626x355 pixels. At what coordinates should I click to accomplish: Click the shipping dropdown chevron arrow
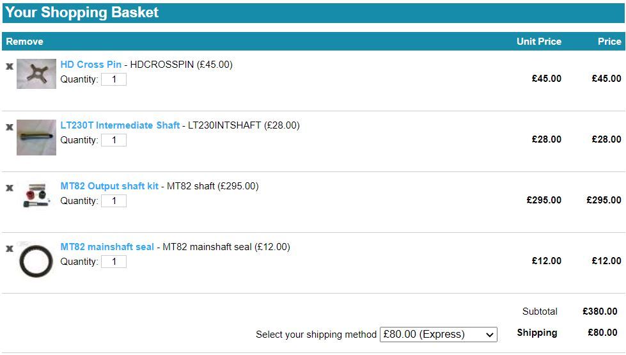pyautogui.click(x=489, y=335)
